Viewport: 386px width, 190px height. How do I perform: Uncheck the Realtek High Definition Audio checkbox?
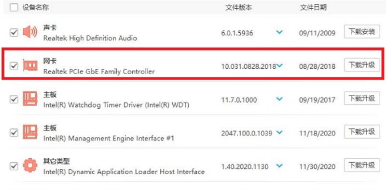click(14, 33)
